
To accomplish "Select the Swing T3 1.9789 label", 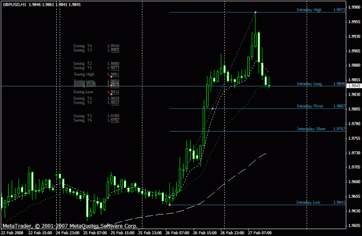I will [x=96, y=116].
